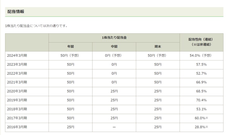Click the 配当情報 section heading

16,12
